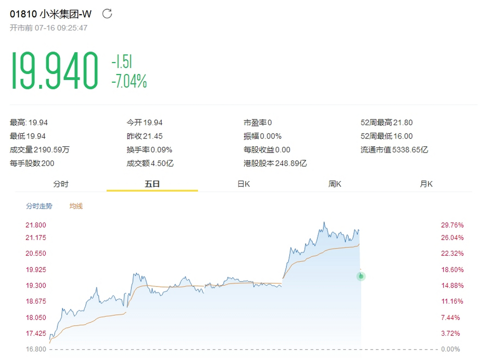Image resolution: width=483 pixels, height=358 pixels.
Task: Click the 14.88% percentage axis label
Action: click(452, 286)
